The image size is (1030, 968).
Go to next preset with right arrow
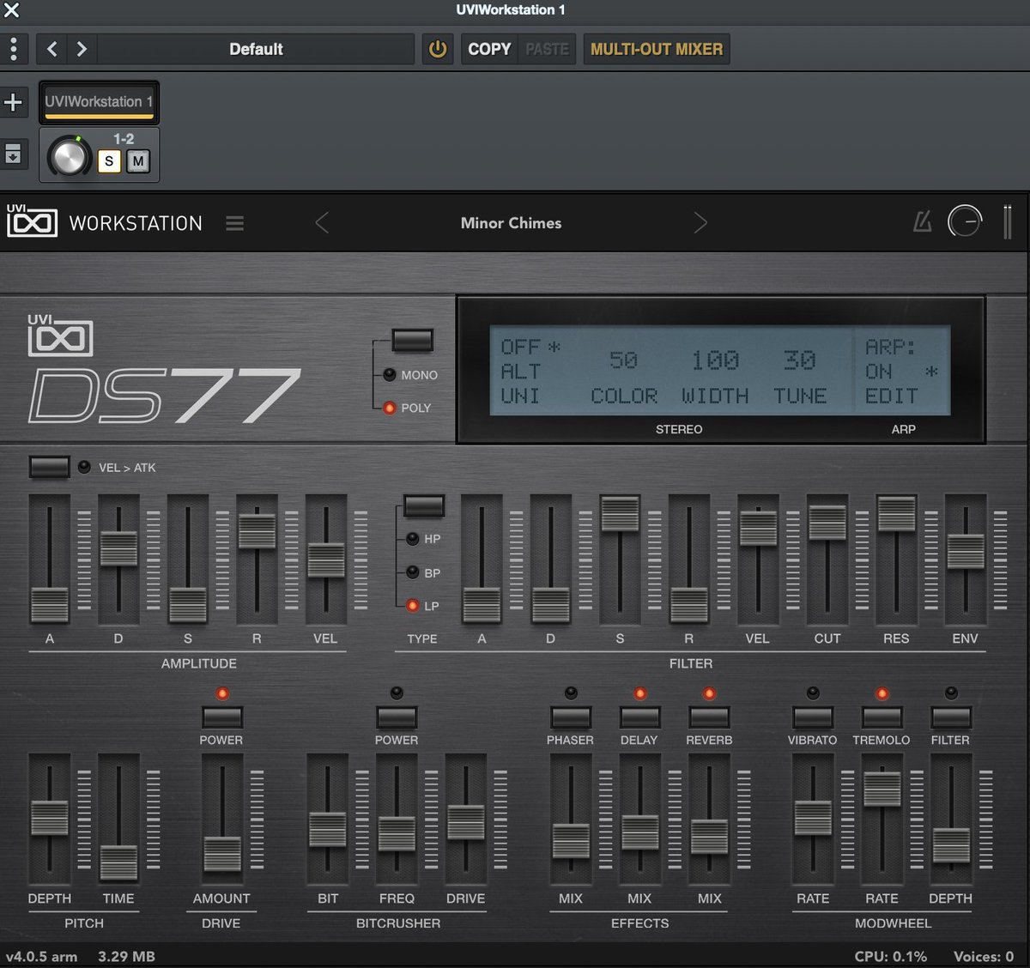[82, 49]
